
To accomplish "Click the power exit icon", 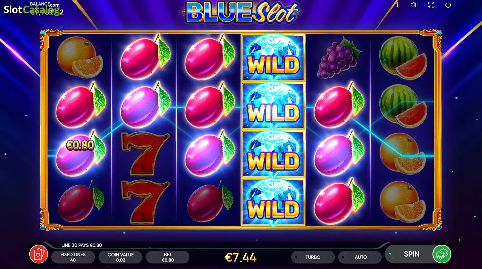I will 448,5.
